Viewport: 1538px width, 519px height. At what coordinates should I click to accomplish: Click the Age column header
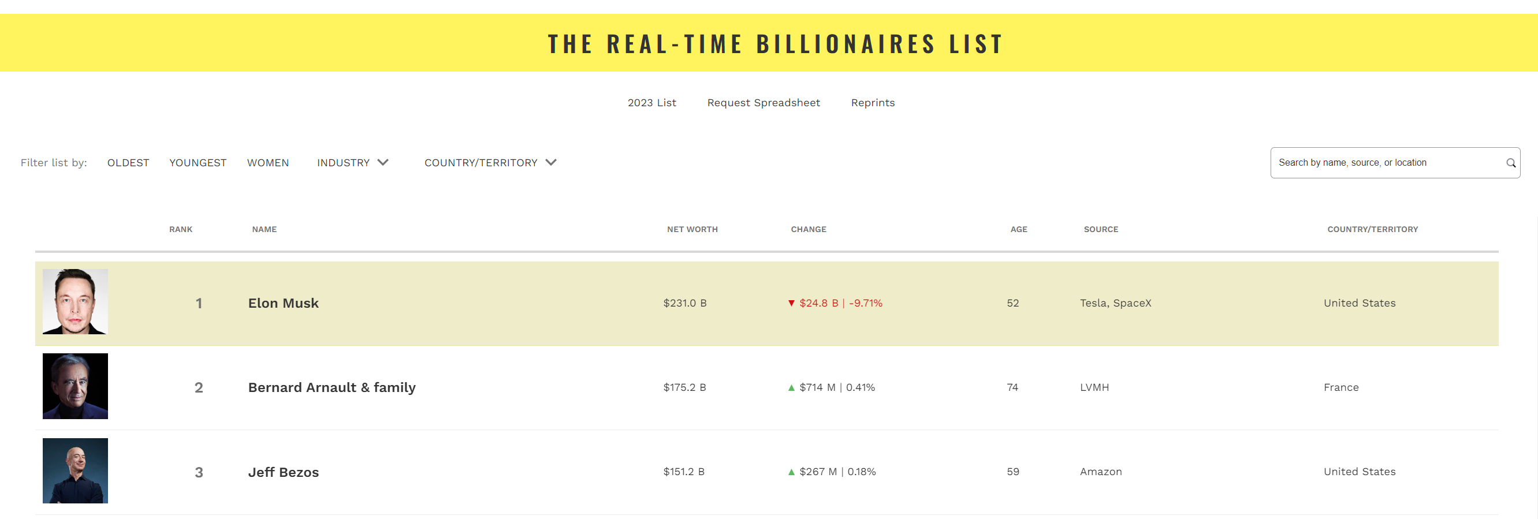pos(1019,230)
